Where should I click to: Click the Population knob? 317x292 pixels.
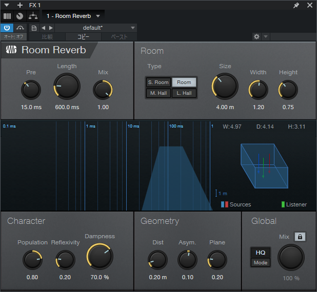tap(32, 260)
